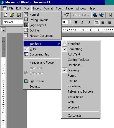
Task: Click the ruler tab stop selector
Action: point(4,30)
